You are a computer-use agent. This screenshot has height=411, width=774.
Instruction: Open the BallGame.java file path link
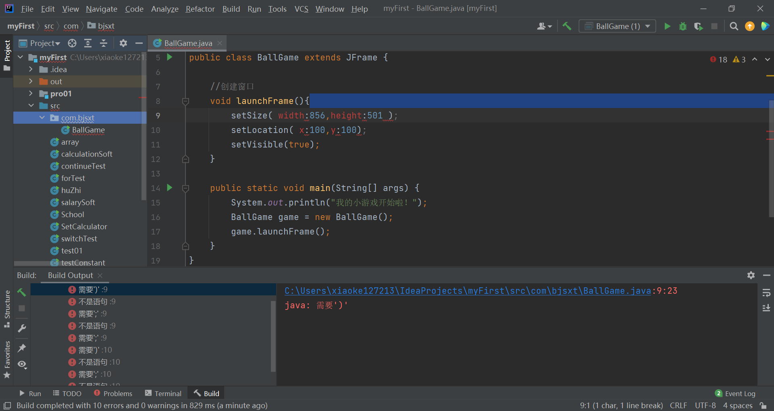pyautogui.click(x=468, y=291)
